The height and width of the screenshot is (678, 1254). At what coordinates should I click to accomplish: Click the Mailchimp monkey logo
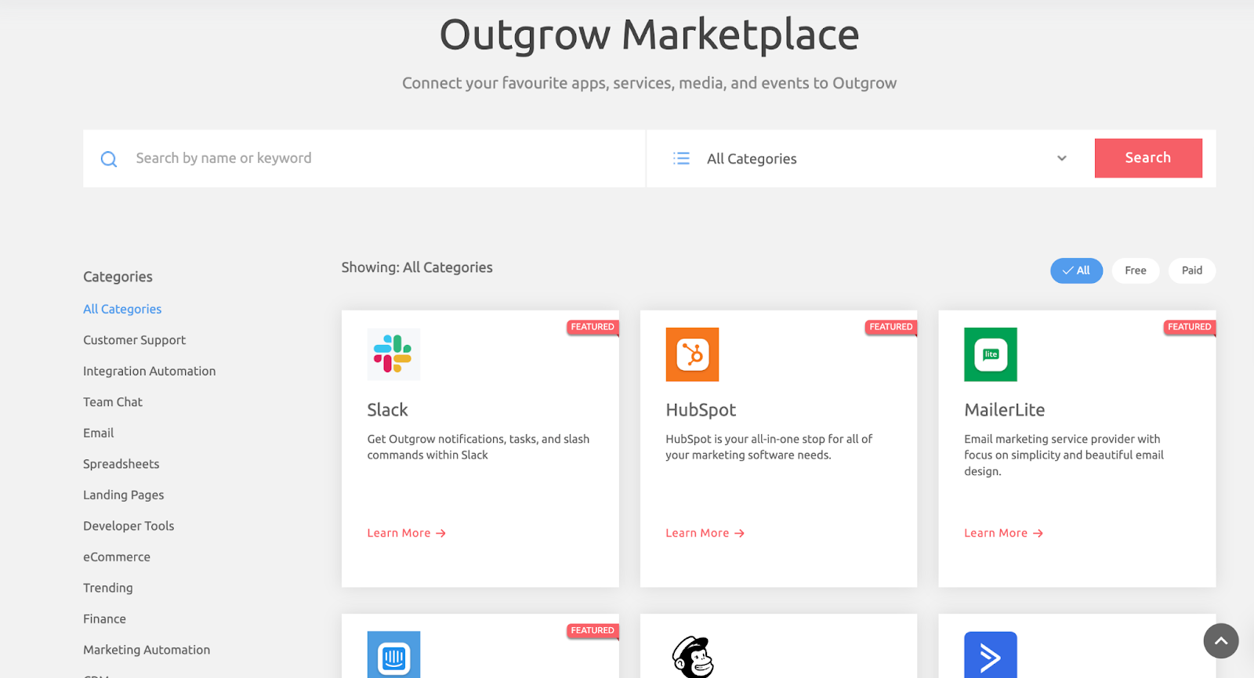(693, 657)
